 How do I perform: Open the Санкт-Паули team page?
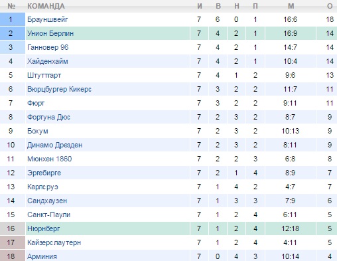point(48,215)
